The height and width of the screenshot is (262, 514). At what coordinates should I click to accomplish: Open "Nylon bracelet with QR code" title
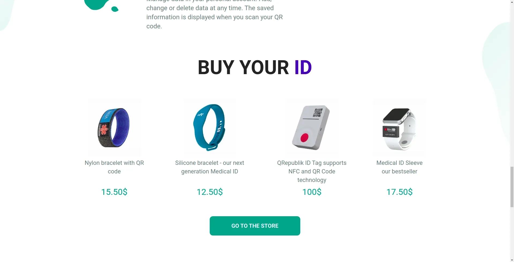click(114, 167)
